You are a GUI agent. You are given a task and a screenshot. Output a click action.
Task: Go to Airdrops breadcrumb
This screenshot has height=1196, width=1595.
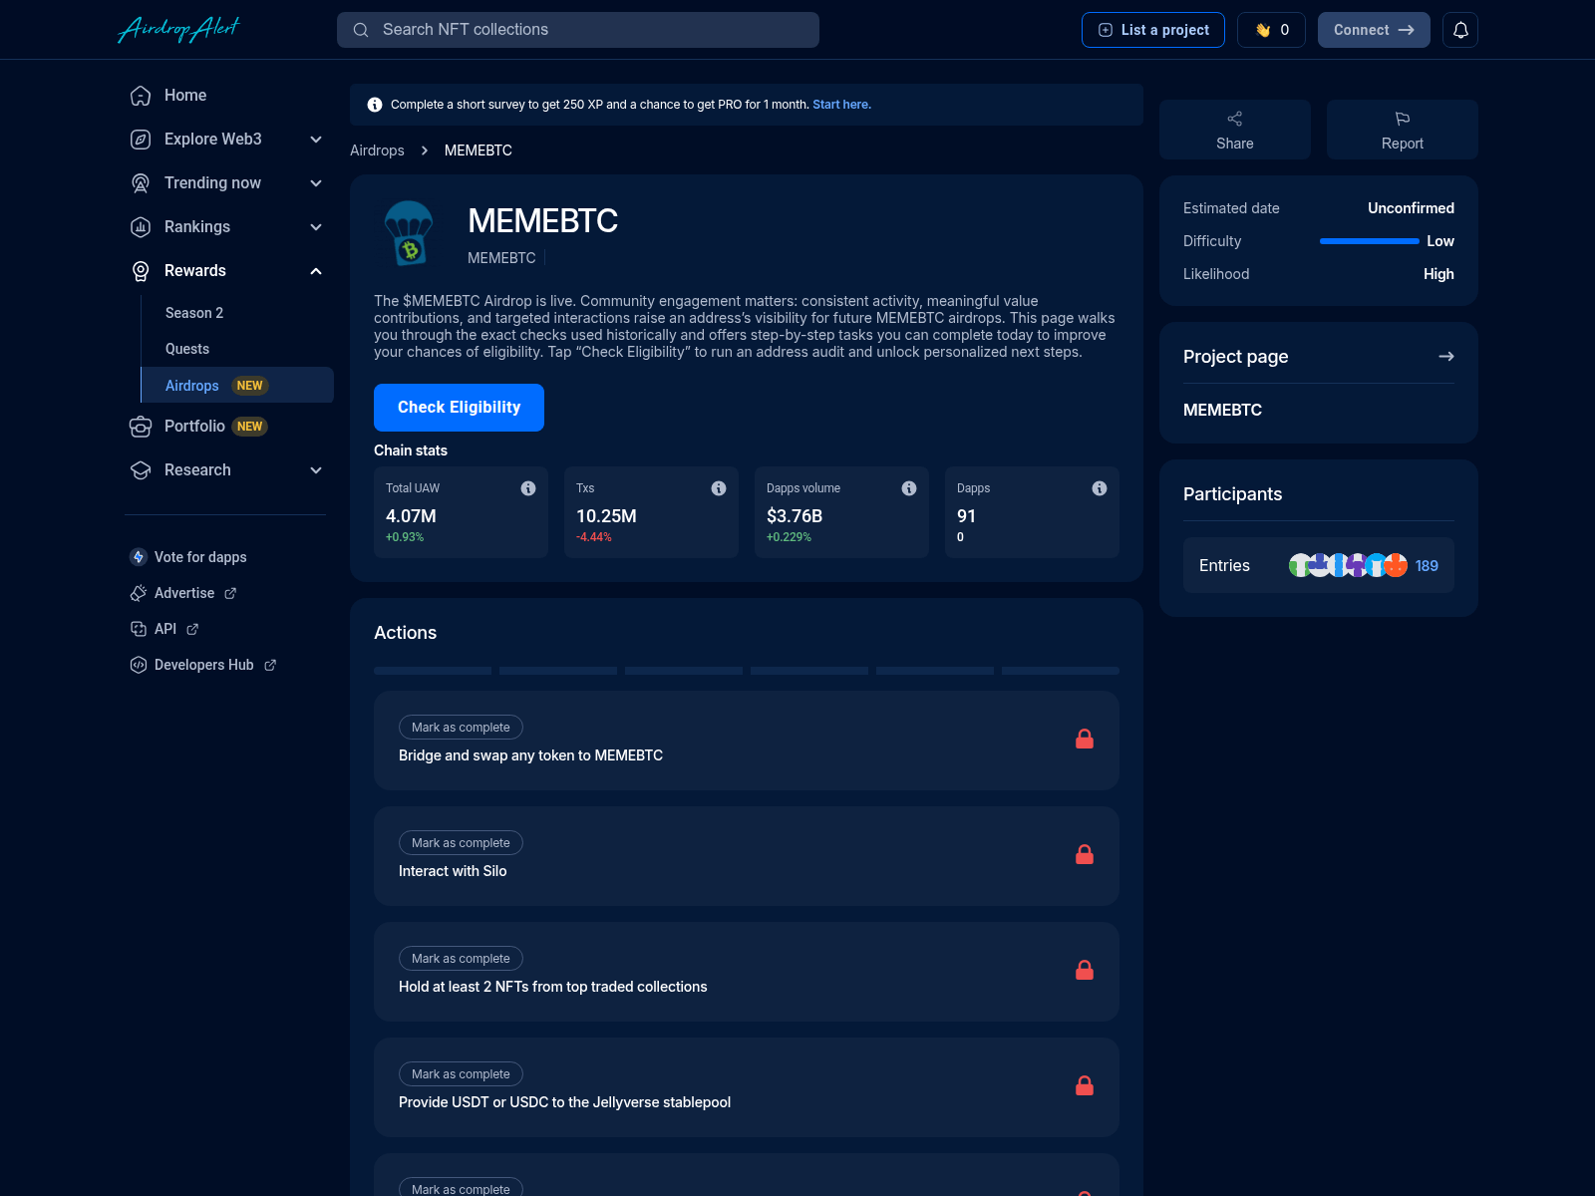click(377, 150)
